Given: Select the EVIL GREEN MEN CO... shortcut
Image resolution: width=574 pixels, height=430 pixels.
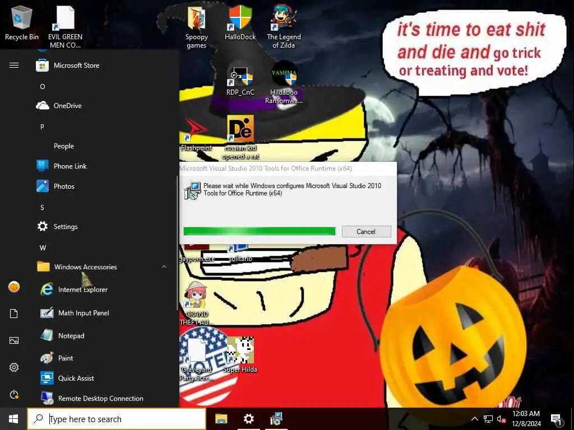Looking at the screenshot, I should (x=65, y=27).
